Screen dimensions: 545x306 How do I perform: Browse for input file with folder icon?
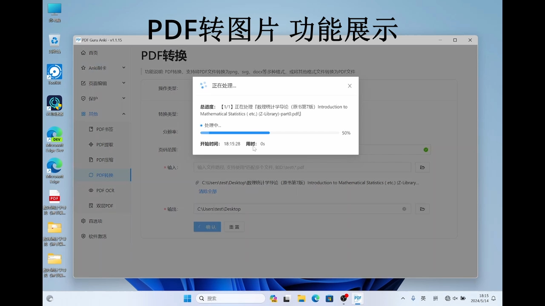tap(422, 167)
